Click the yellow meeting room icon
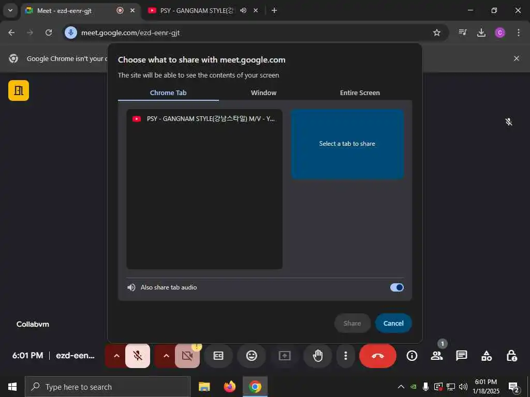The height and width of the screenshot is (397, 530). (19, 90)
